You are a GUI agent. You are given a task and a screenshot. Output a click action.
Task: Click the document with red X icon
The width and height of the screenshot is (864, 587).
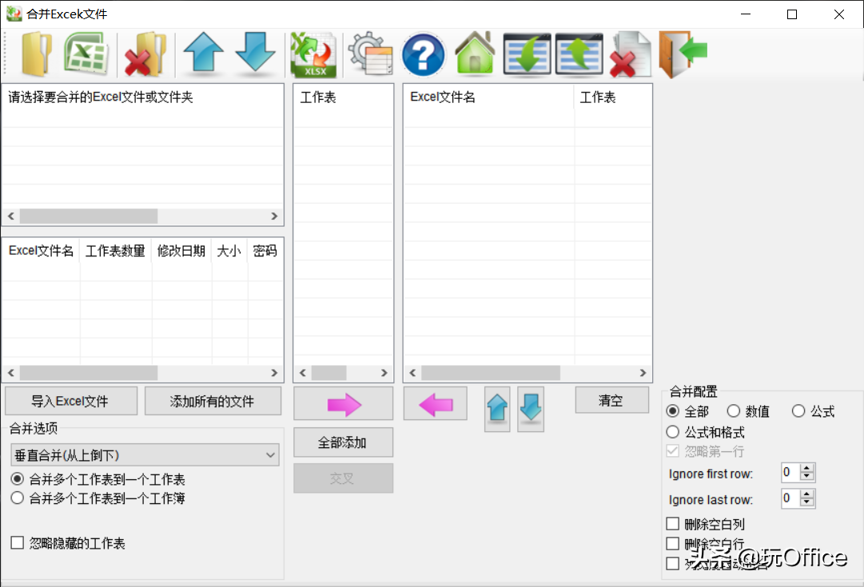click(631, 54)
